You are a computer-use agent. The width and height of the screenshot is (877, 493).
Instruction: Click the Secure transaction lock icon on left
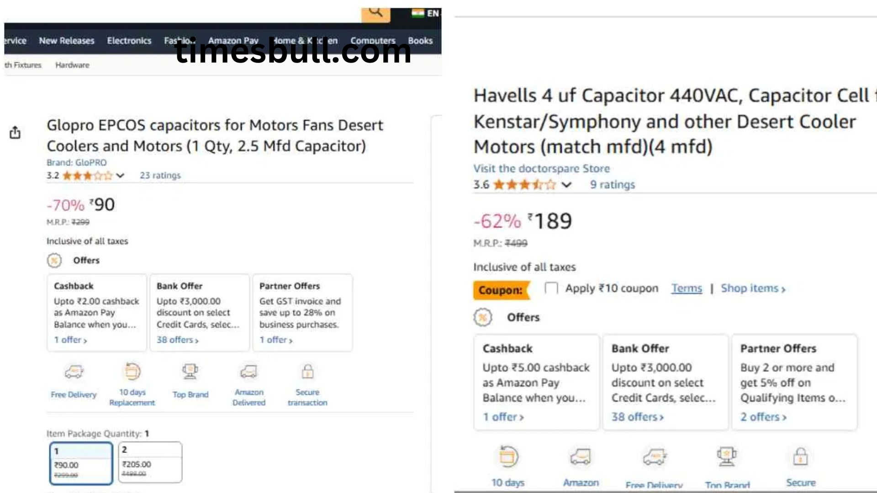[x=307, y=372]
